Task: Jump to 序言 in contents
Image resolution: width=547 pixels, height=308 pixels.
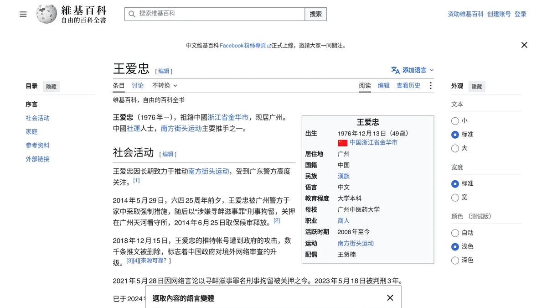Action: (31, 104)
